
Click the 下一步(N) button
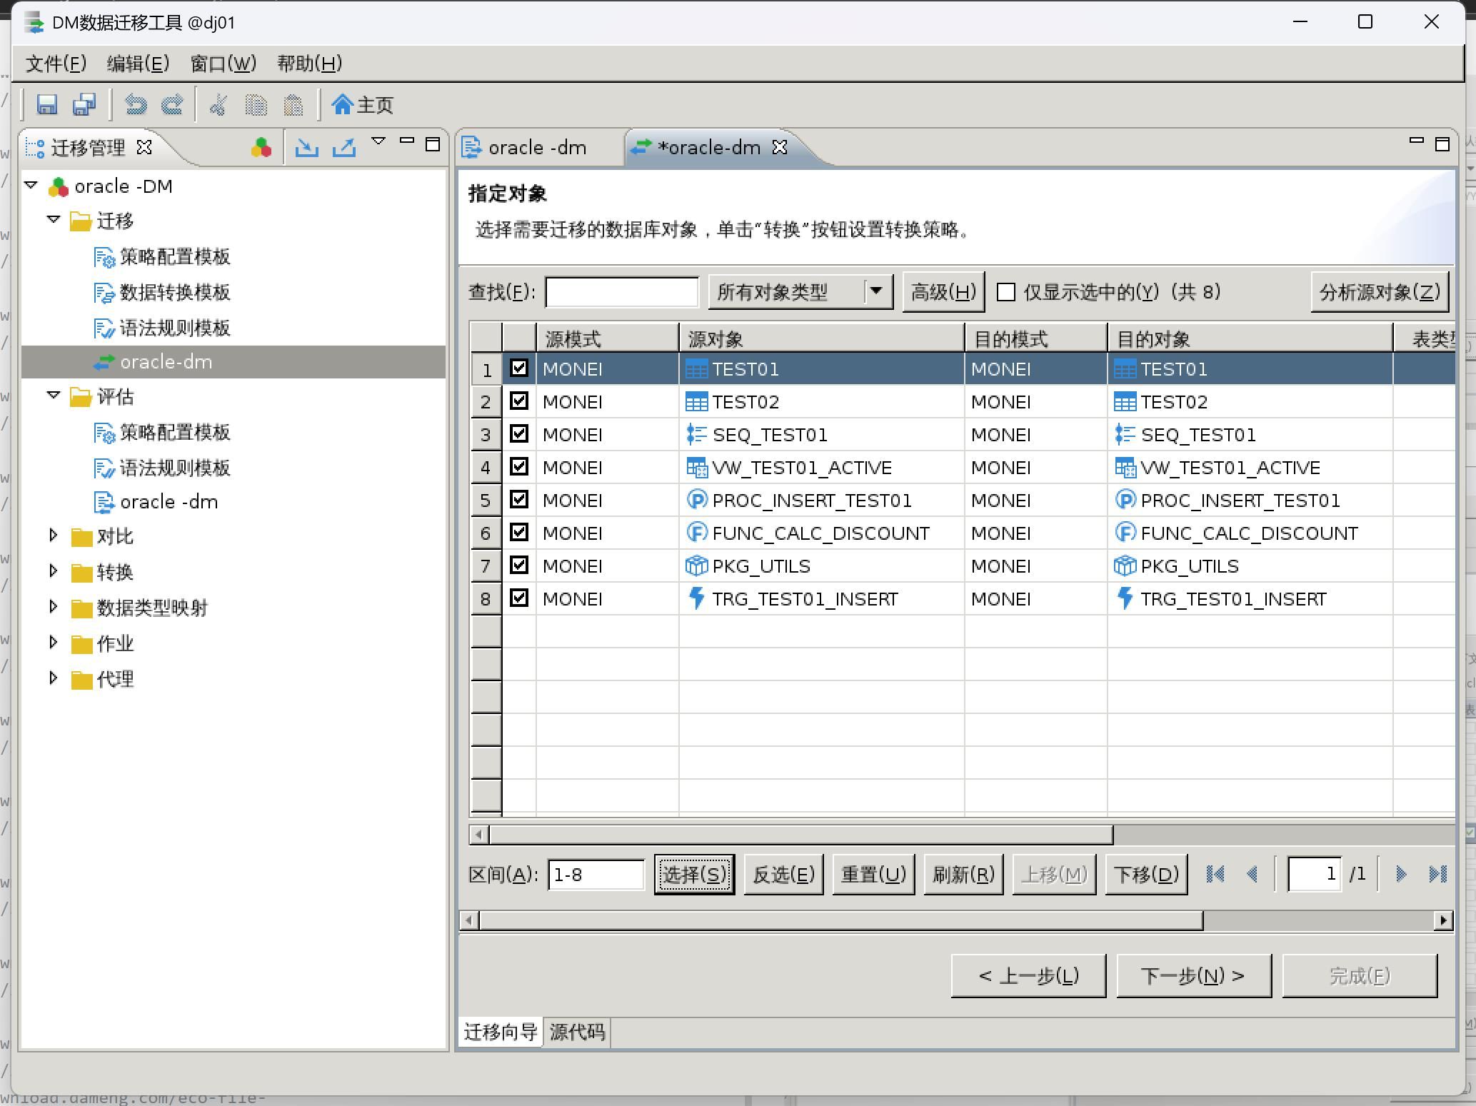pos(1193,975)
